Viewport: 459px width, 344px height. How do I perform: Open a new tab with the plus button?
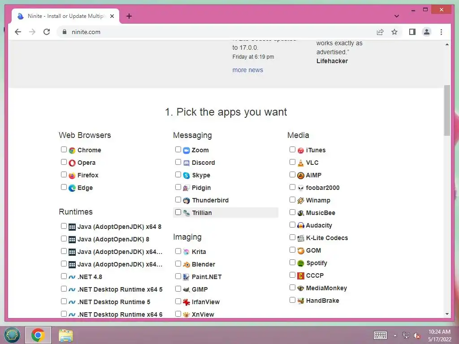[x=129, y=16]
